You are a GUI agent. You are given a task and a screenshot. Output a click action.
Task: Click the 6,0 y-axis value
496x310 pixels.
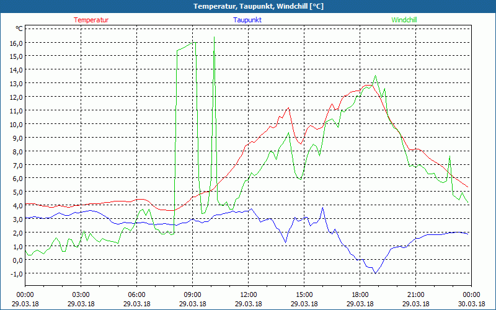pyautogui.click(x=18, y=179)
